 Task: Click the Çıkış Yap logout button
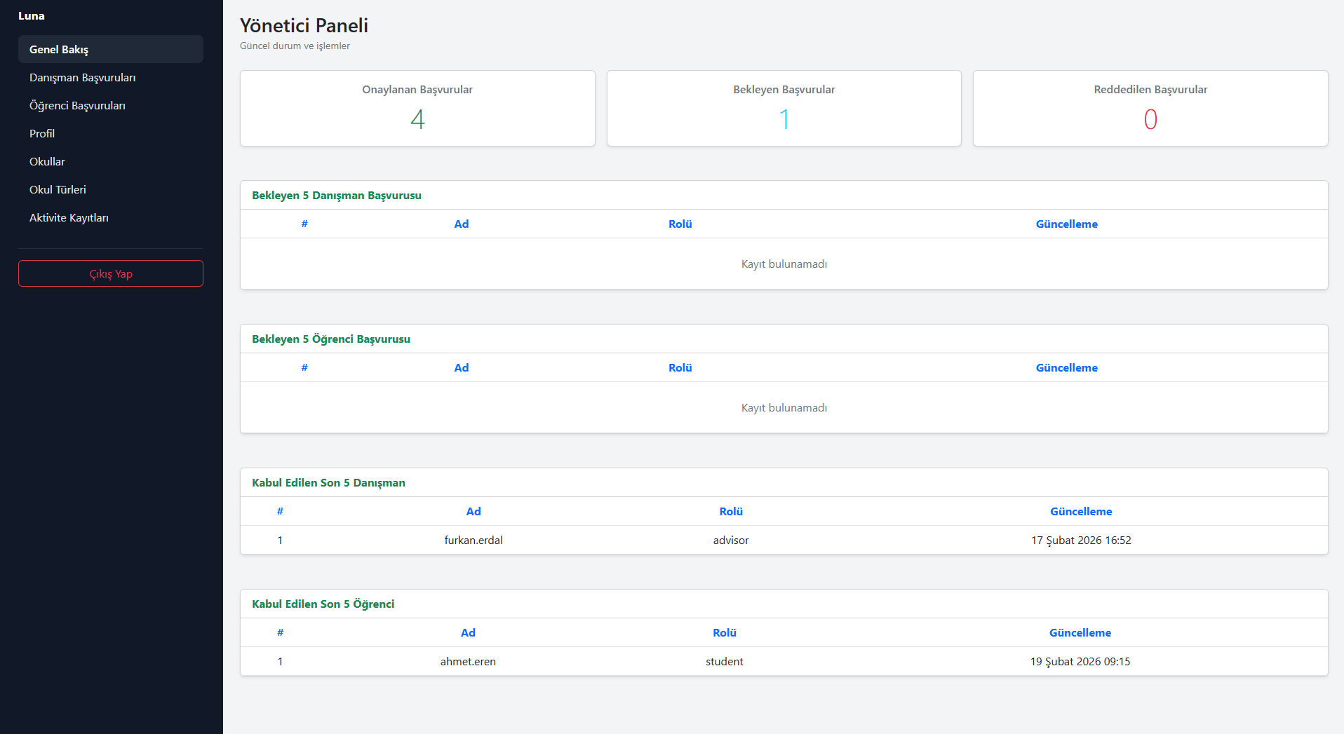(111, 273)
